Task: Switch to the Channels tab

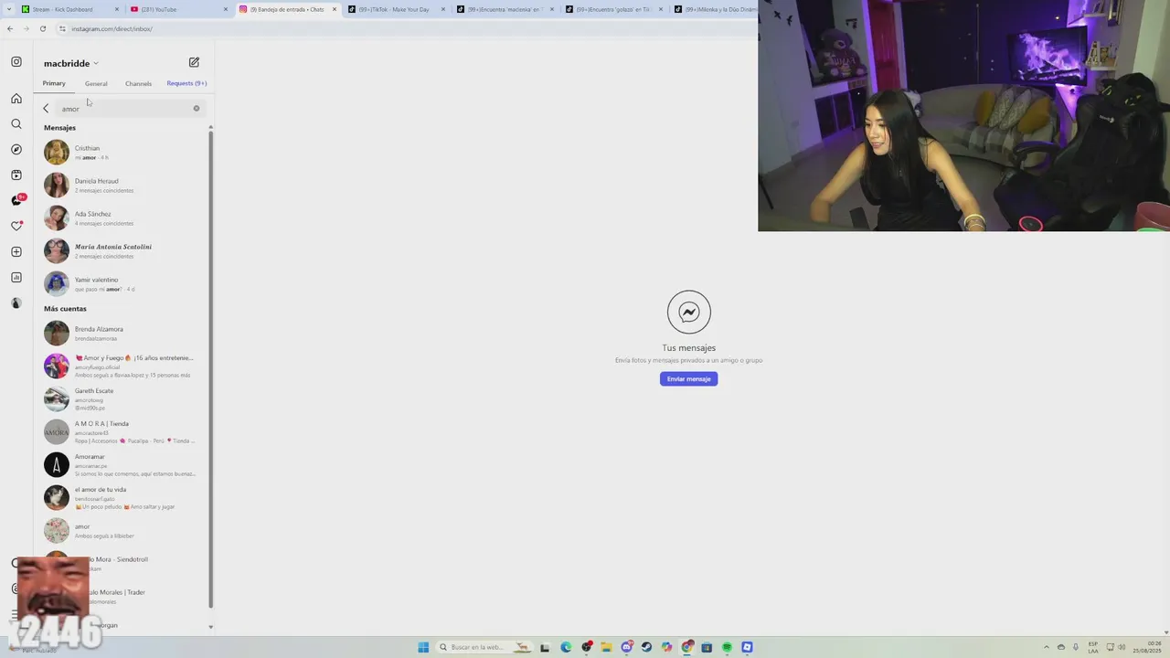Action: 138,83
